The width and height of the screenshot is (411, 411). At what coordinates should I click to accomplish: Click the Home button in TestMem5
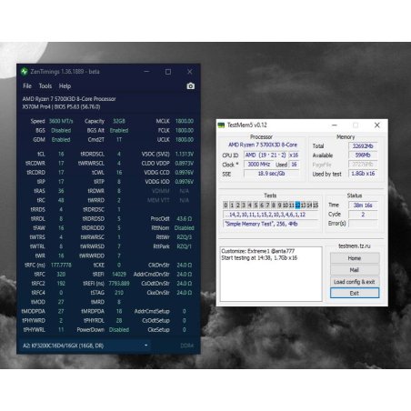[x=355, y=258]
